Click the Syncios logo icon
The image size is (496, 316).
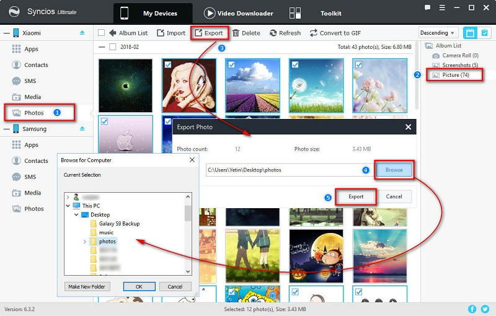coord(14,12)
